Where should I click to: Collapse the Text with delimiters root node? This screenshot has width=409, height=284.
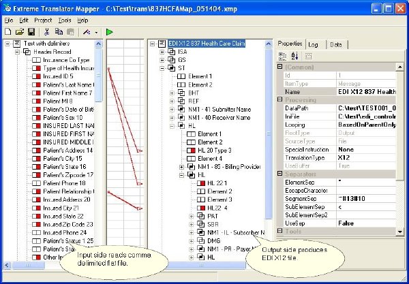(7, 44)
